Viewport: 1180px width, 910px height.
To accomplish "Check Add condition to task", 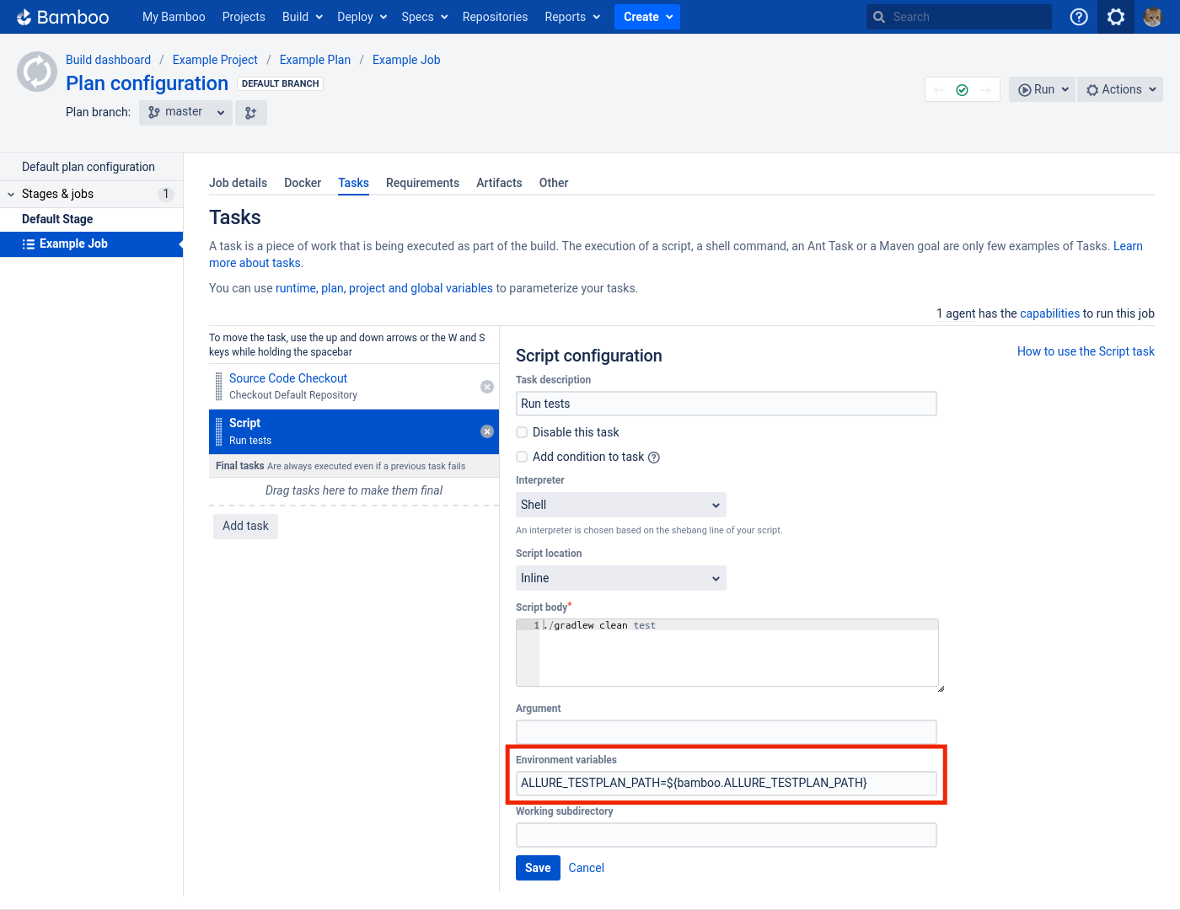I will 522,456.
